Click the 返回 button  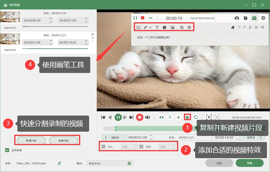pos(219,163)
